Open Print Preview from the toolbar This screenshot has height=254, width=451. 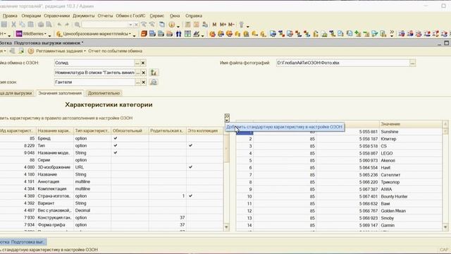pyautogui.click(x=49, y=25)
